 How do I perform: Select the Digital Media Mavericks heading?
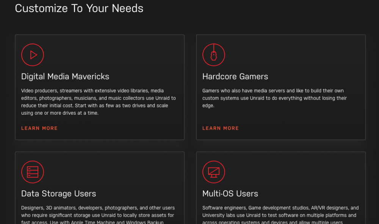(x=65, y=76)
